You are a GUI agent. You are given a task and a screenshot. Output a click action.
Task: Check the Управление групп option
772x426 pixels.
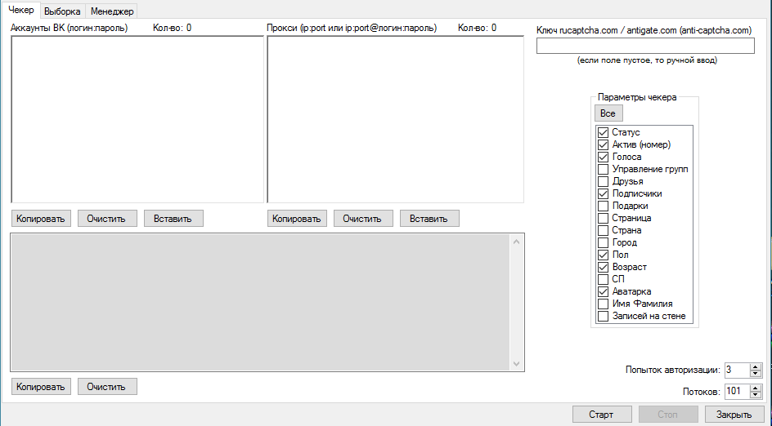click(604, 169)
